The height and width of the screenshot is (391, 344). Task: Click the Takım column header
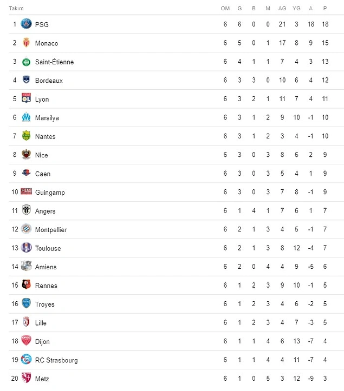point(16,9)
